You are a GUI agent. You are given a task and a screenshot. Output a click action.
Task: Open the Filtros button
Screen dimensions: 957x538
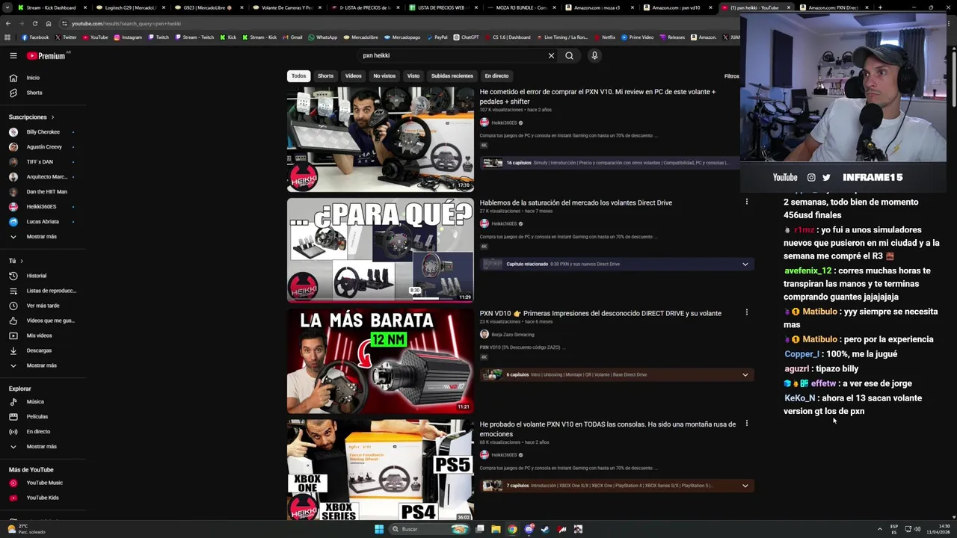(x=731, y=75)
